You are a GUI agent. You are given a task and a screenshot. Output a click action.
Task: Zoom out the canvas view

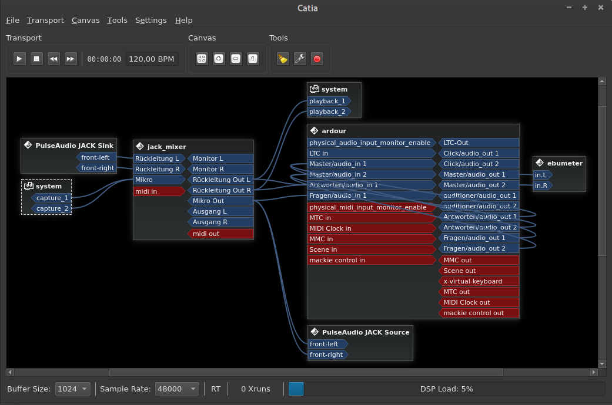(236, 59)
